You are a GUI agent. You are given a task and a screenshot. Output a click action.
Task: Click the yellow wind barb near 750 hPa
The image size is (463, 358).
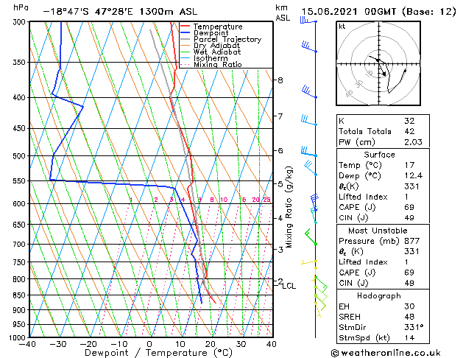point(309,262)
